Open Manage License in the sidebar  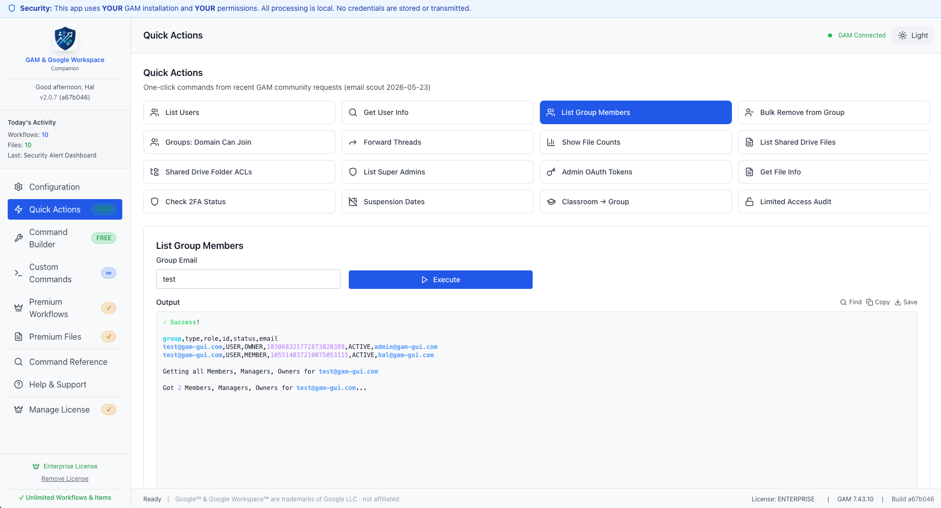(65, 409)
